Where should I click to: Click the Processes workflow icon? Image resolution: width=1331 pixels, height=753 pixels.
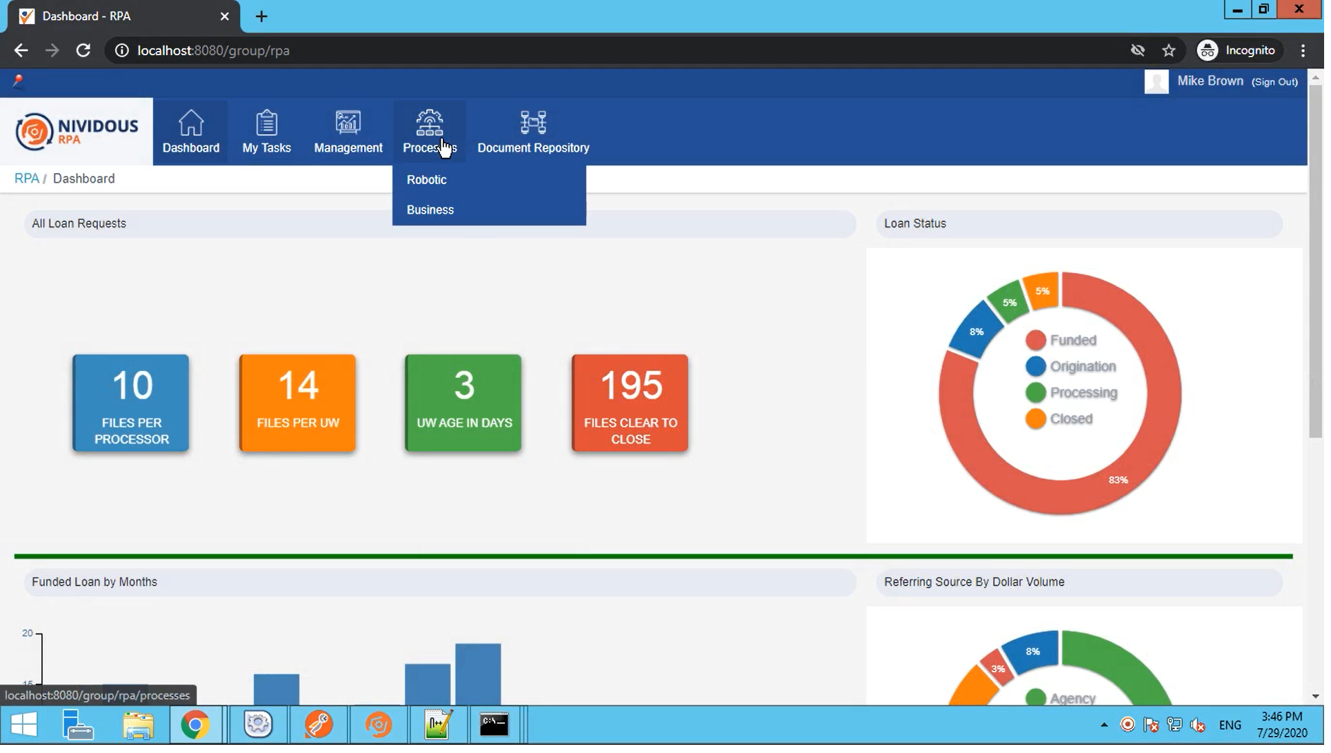tap(429, 123)
